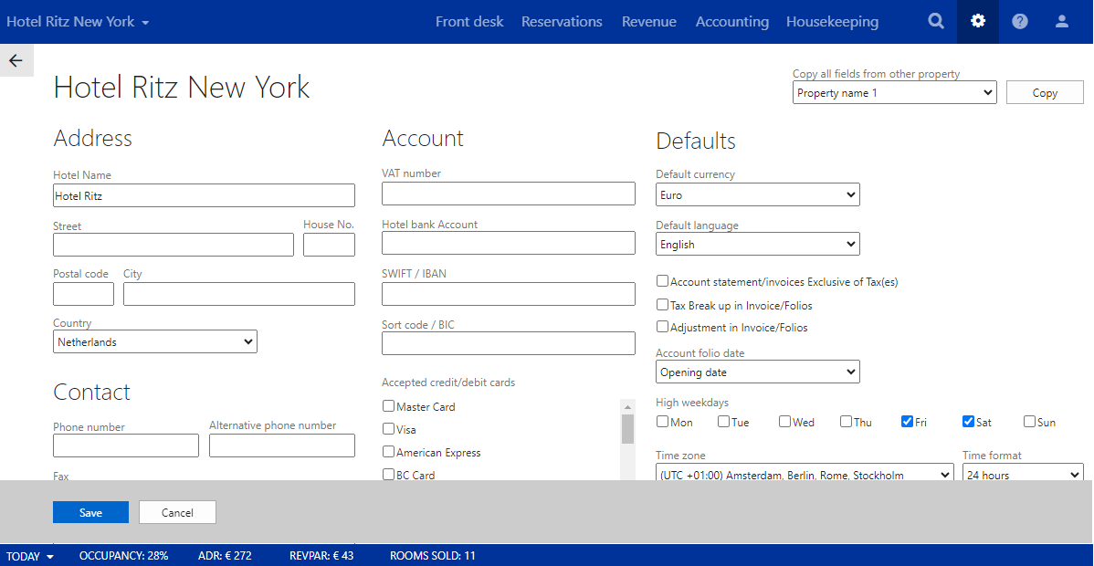Screen dimensions: 1094x566
Task: Go back using the left arrow
Action: 16,61
